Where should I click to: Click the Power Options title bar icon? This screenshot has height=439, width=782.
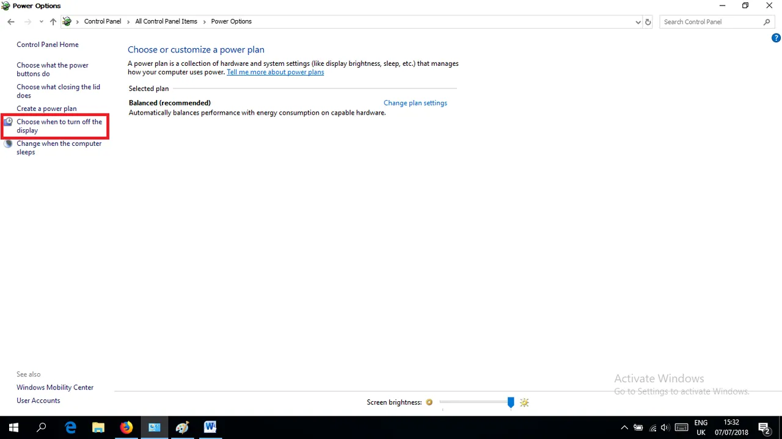[x=5, y=6]
